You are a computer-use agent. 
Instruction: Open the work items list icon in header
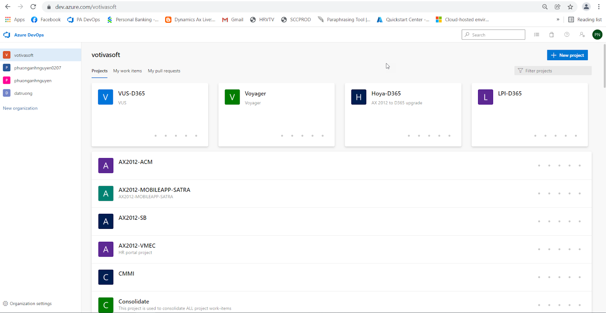coord(537,35)
